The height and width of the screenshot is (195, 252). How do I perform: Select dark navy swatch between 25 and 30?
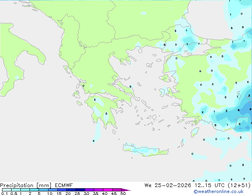point(80,190)
